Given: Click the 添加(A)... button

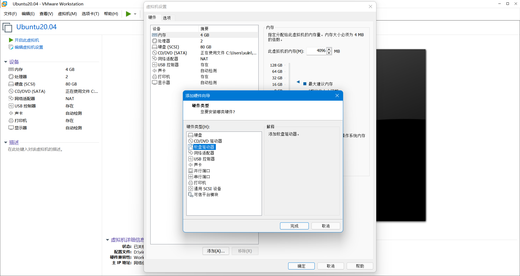Looking at the screenshot, I should point(216,251).
